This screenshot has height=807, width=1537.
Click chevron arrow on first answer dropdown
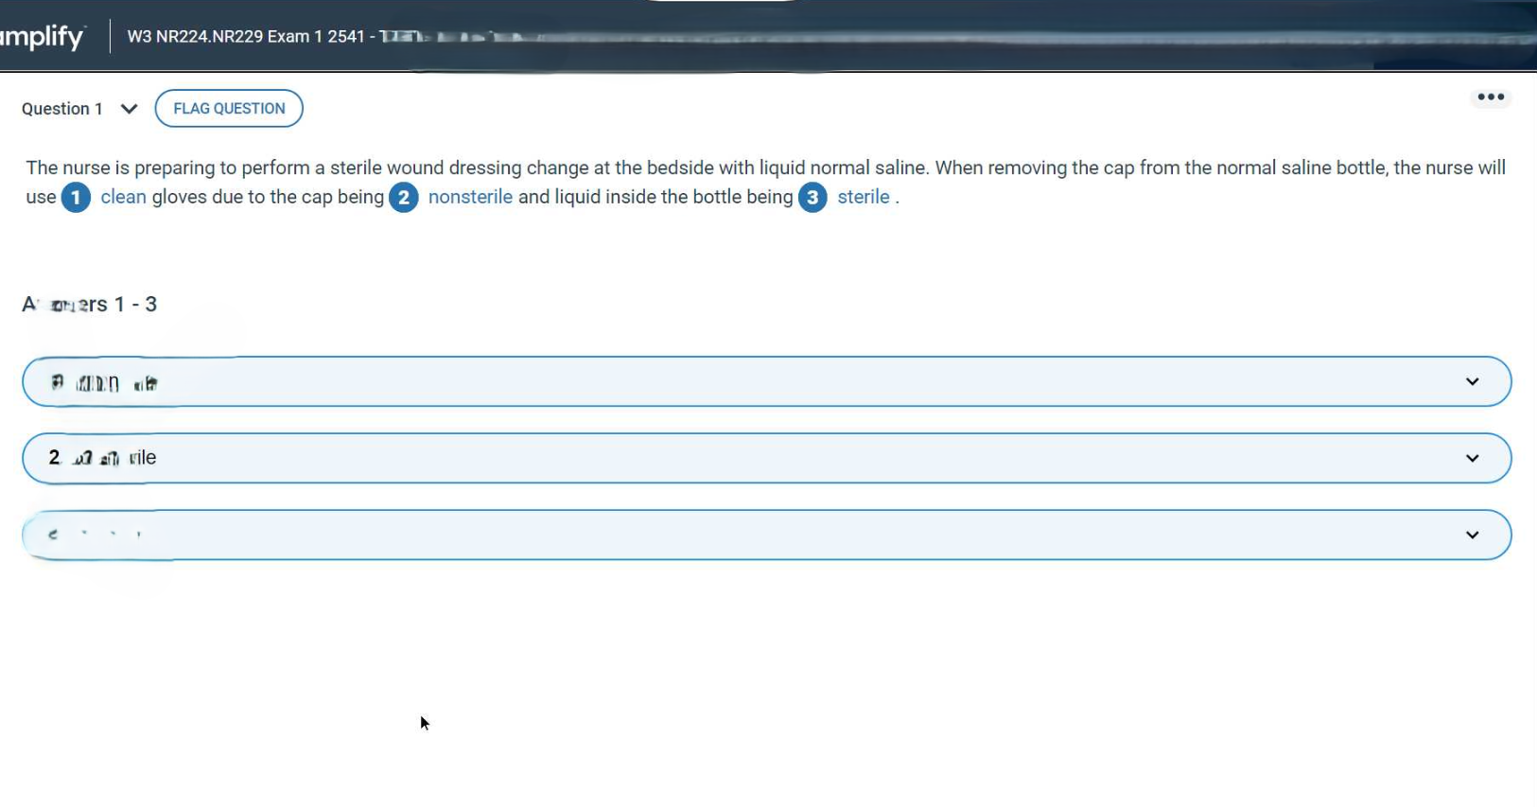click(x=1472, y=382)
